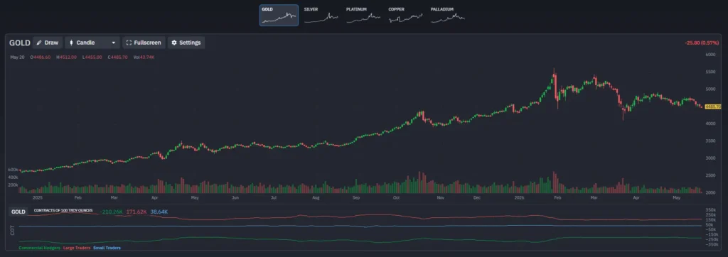Click the -25.80 (0.57%) price change
728x257 pixels.
point(702,43)
